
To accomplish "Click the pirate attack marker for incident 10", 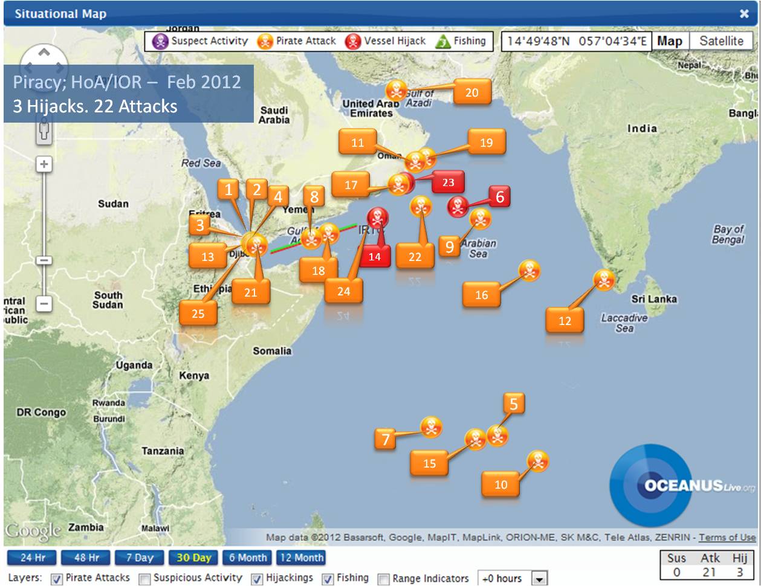I will (537, 461).
